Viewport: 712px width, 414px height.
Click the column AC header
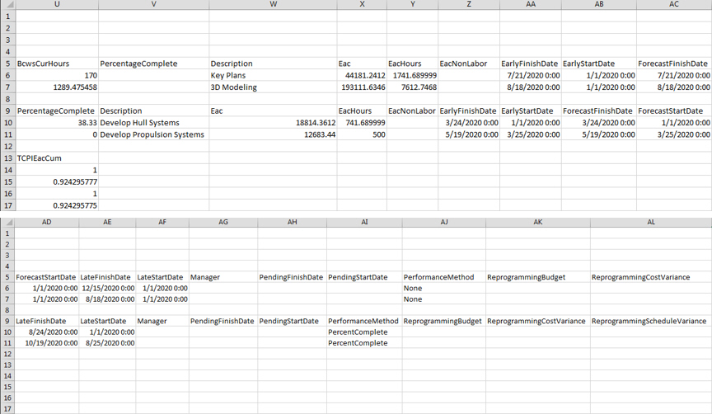click(x=673, y=5)
